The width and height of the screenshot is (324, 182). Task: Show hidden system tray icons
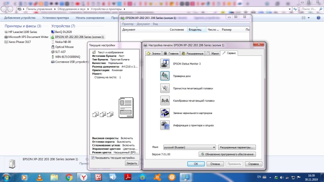[x=270, y=177]
